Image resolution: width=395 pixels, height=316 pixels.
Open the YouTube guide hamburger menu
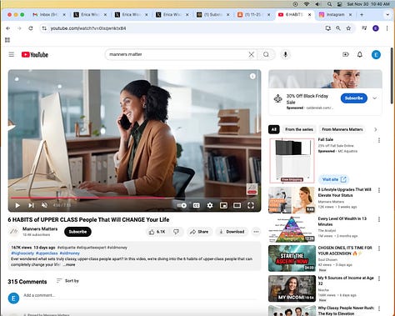pyautogui.click(x=12, y=55)
